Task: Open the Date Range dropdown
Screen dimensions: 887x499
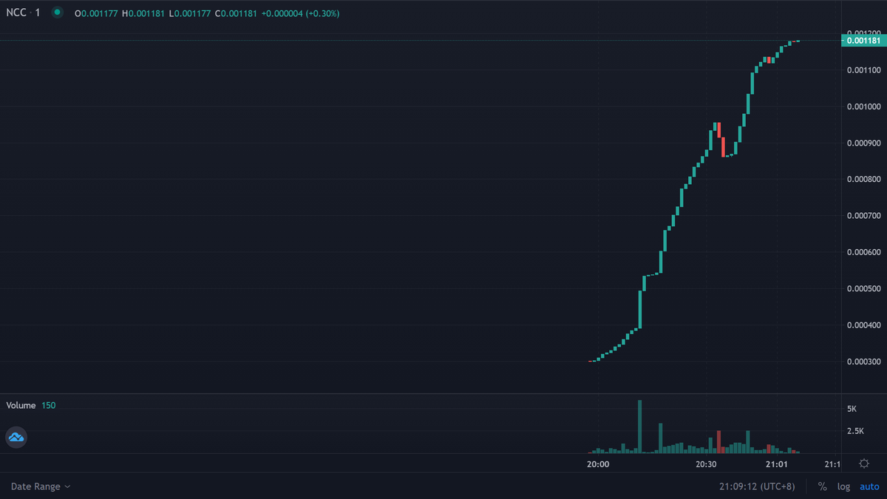Action: (41, 486)
